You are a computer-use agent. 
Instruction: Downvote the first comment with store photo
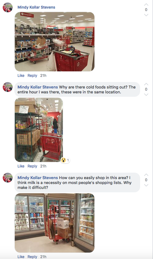click(146, 15)
